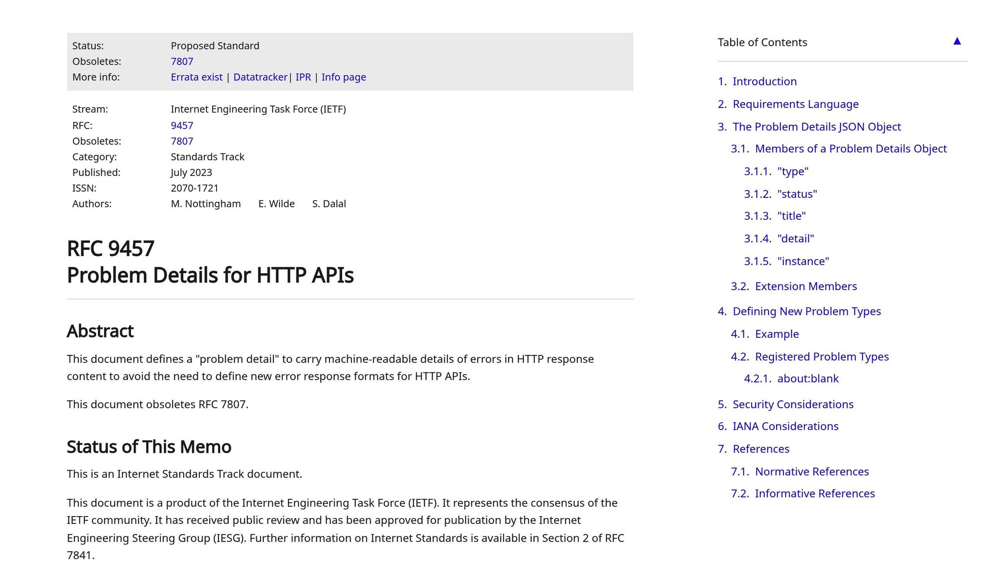Open Defining New Problem Types section
This screenshot has height=563, width=1001.
(x=806, y=311)
